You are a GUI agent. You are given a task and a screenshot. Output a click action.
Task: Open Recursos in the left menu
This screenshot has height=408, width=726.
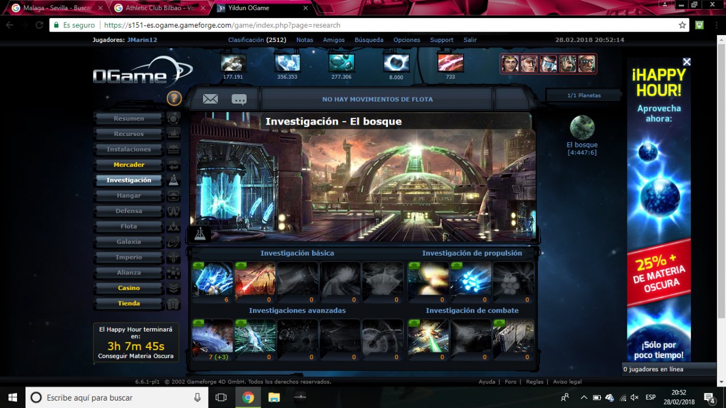tap(129, 134)
